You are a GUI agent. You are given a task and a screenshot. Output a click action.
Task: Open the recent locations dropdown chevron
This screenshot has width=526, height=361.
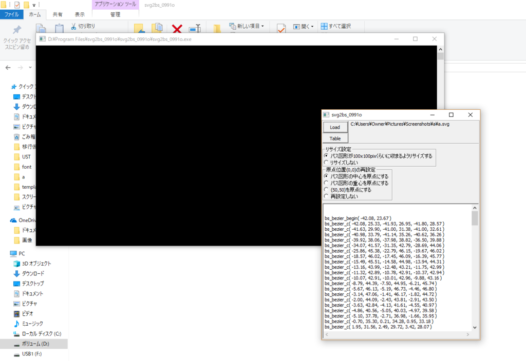[30, 67]
